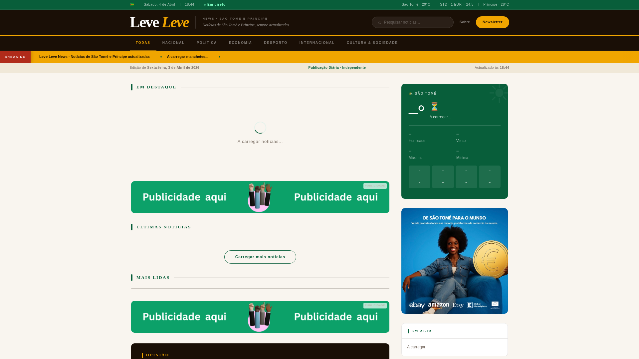This screenshot has width=639, height=359.
Task: Open the lower Publicidade aqui banner below Mais Lidas
Action: (260, 317)
